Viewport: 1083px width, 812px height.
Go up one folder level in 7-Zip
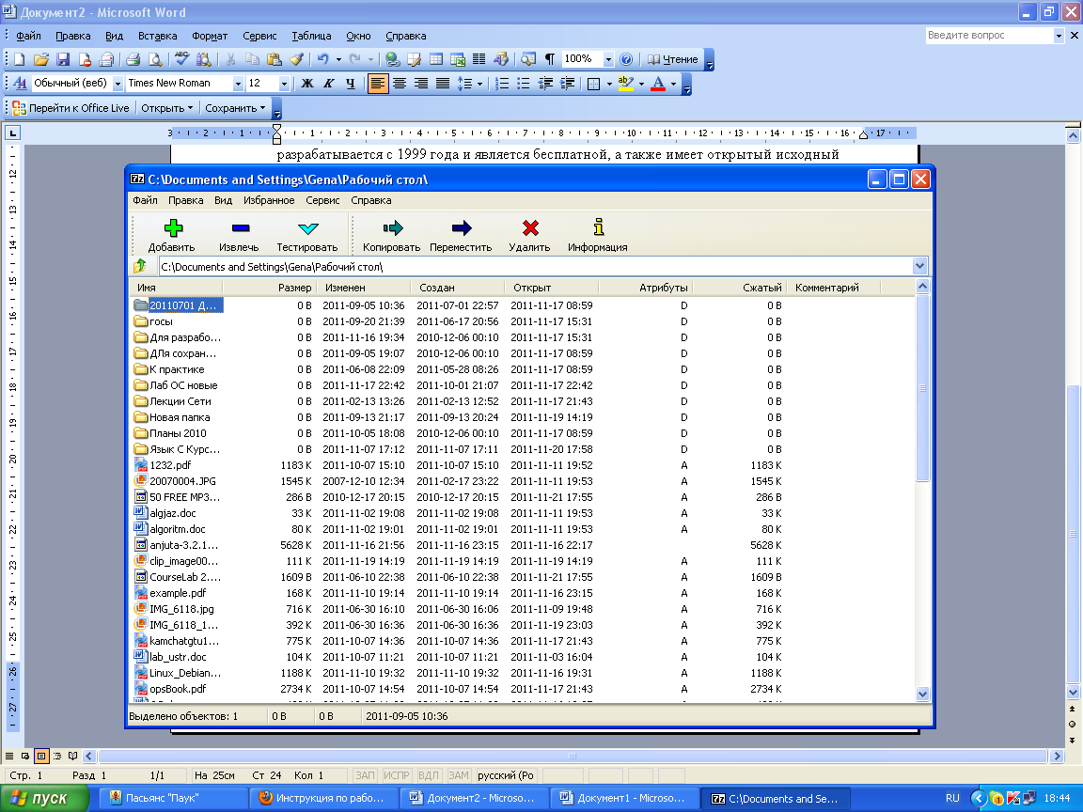pyautogui.click(x=140, y=266)
